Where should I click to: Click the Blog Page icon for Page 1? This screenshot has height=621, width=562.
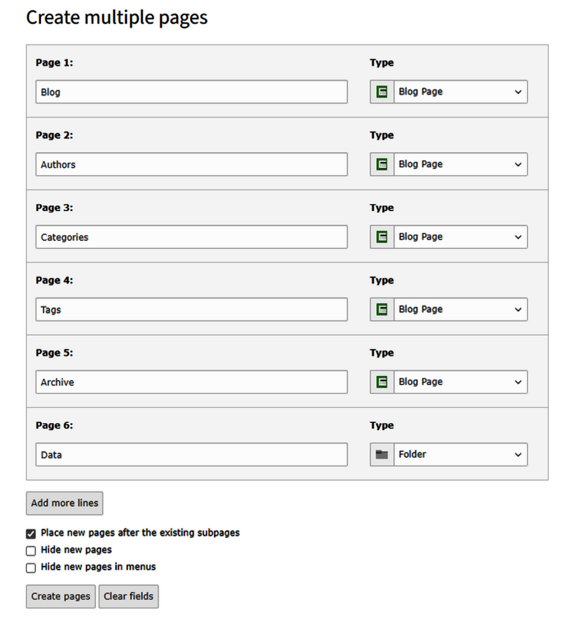pos(382,92)
